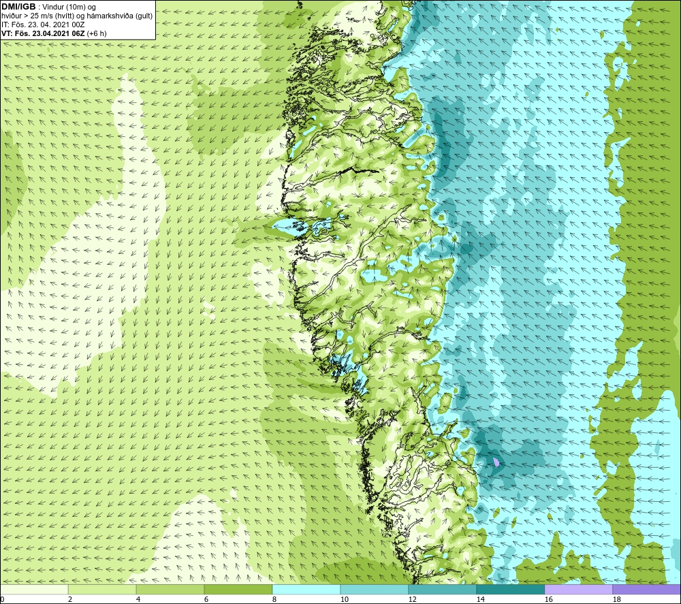Screen dimensions: 681x604
Task: Click the 'DMI/IGB' title text
Action: [18, 7]
